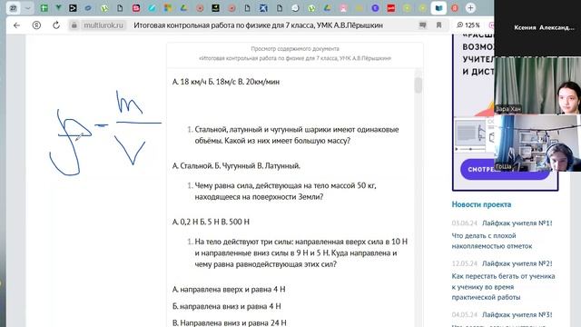Click the question about three forces
The height and width of the screenshot is (327, 581).
[300, 253]
